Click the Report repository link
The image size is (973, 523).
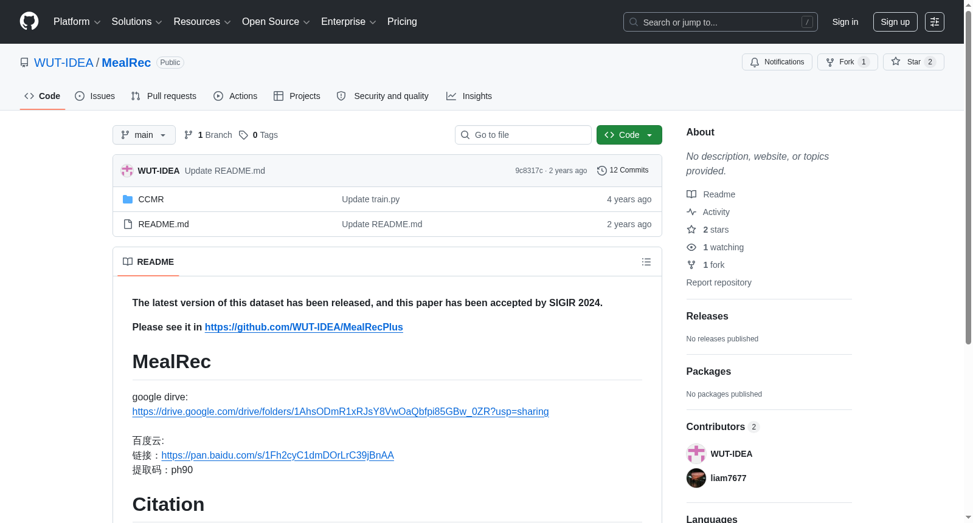(719, 282)
